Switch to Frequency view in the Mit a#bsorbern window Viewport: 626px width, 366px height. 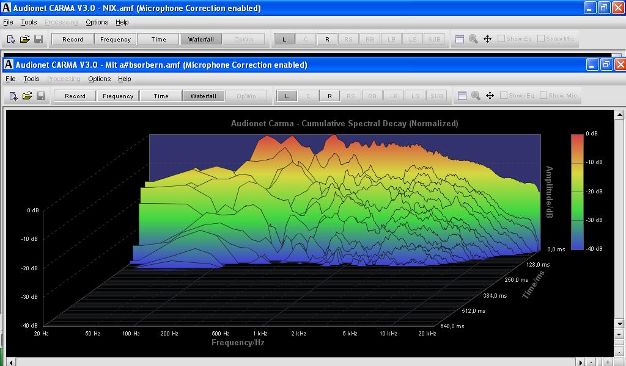(118, 96)
